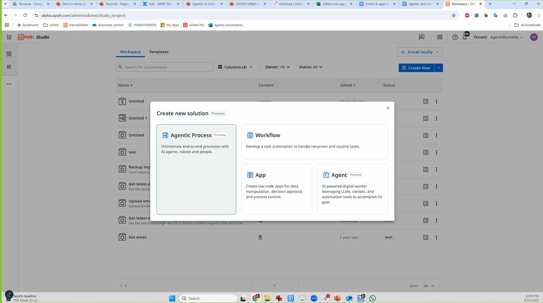Screen dimensions: 543x303
Task: Click the browser address bar
Action: tap(242, 15)
